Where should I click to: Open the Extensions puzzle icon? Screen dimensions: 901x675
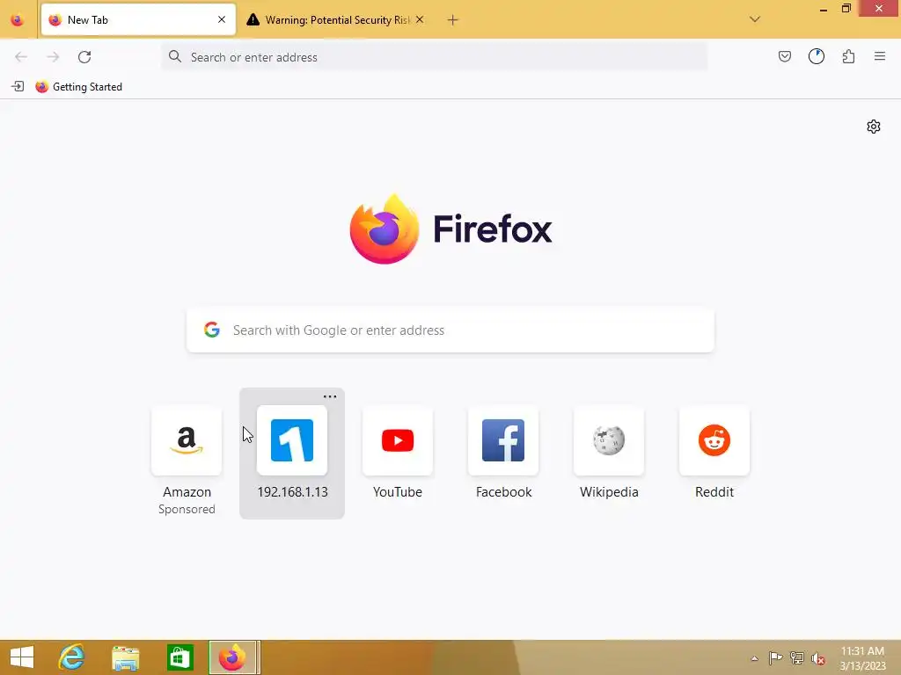848,56
